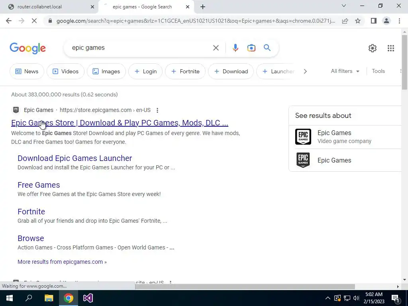Click the vertical scrollbar thumb
The width and height of the screenshot is (408, 306).
[x=404, y=62]
